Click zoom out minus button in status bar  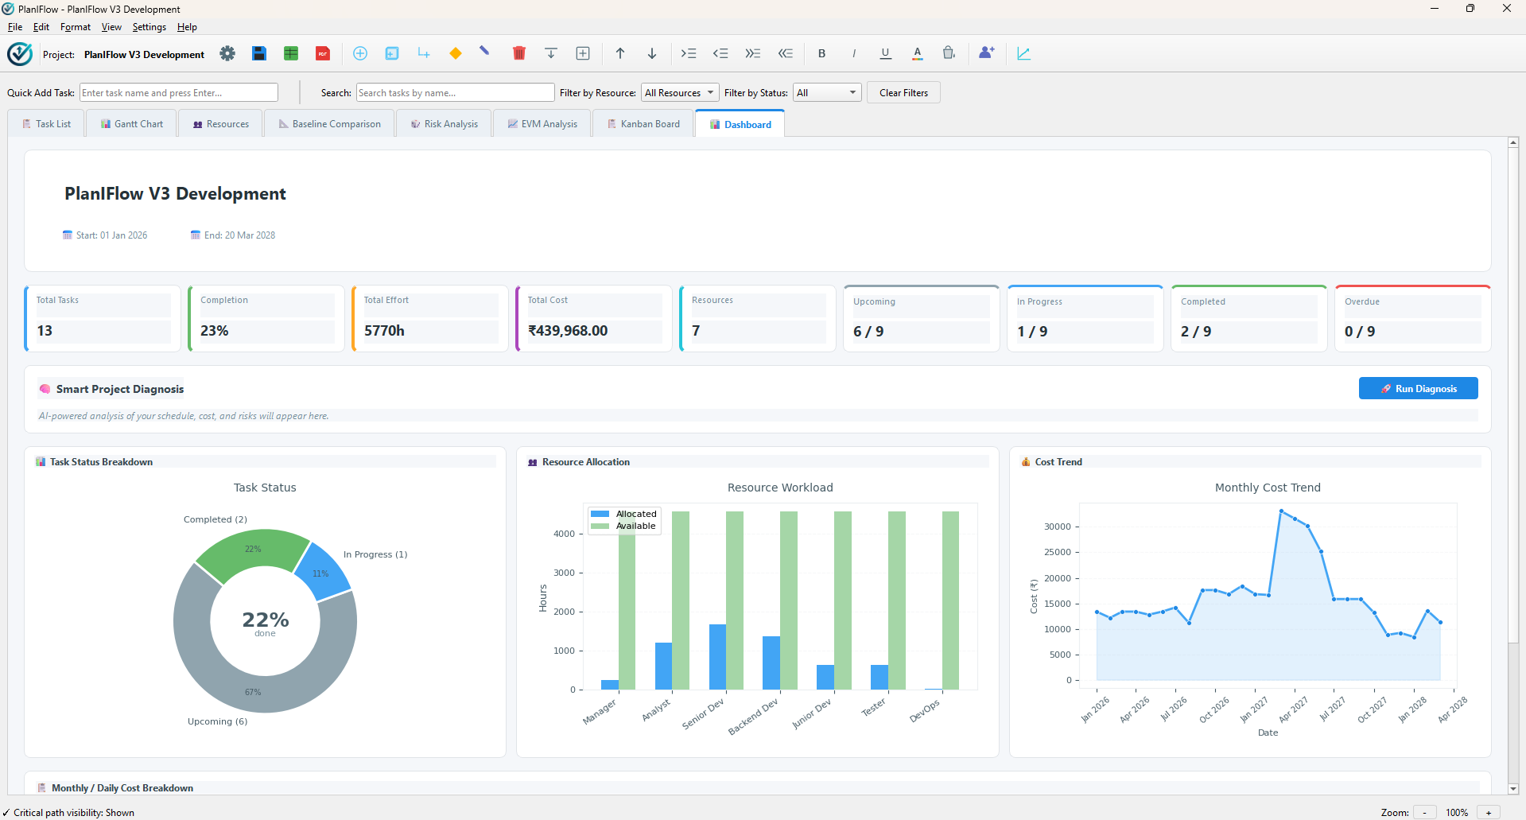coord(1425,813)
